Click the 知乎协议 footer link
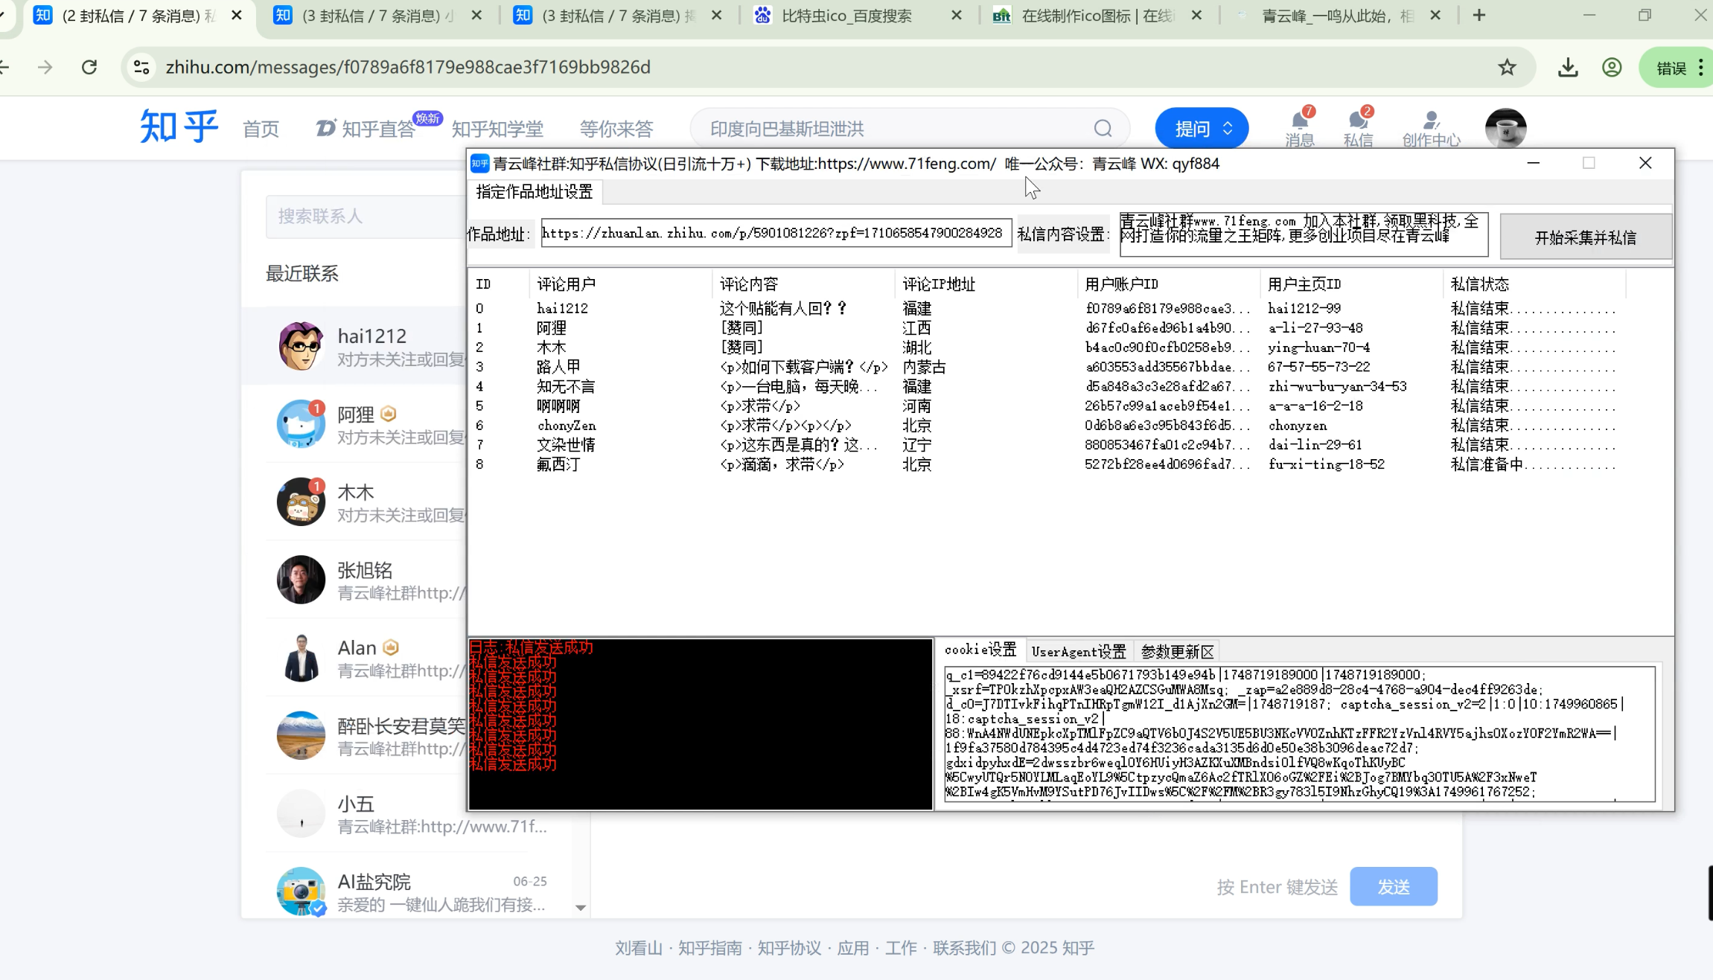The image size is (1713, 980). click(x=789, y=948)
